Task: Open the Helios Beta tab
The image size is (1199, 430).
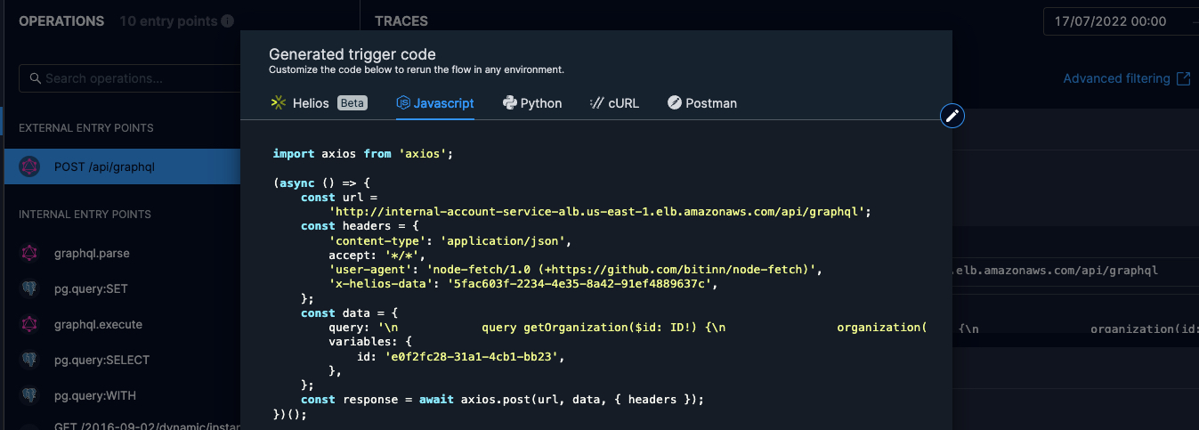Action: (x=319, y=103)
